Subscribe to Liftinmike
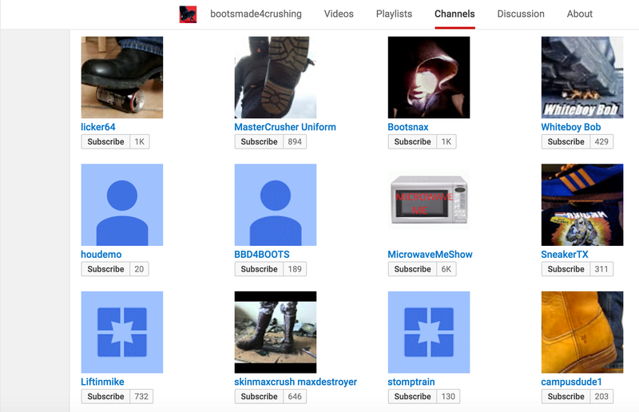The image size is (639, 412). click(x=105, y=397)
